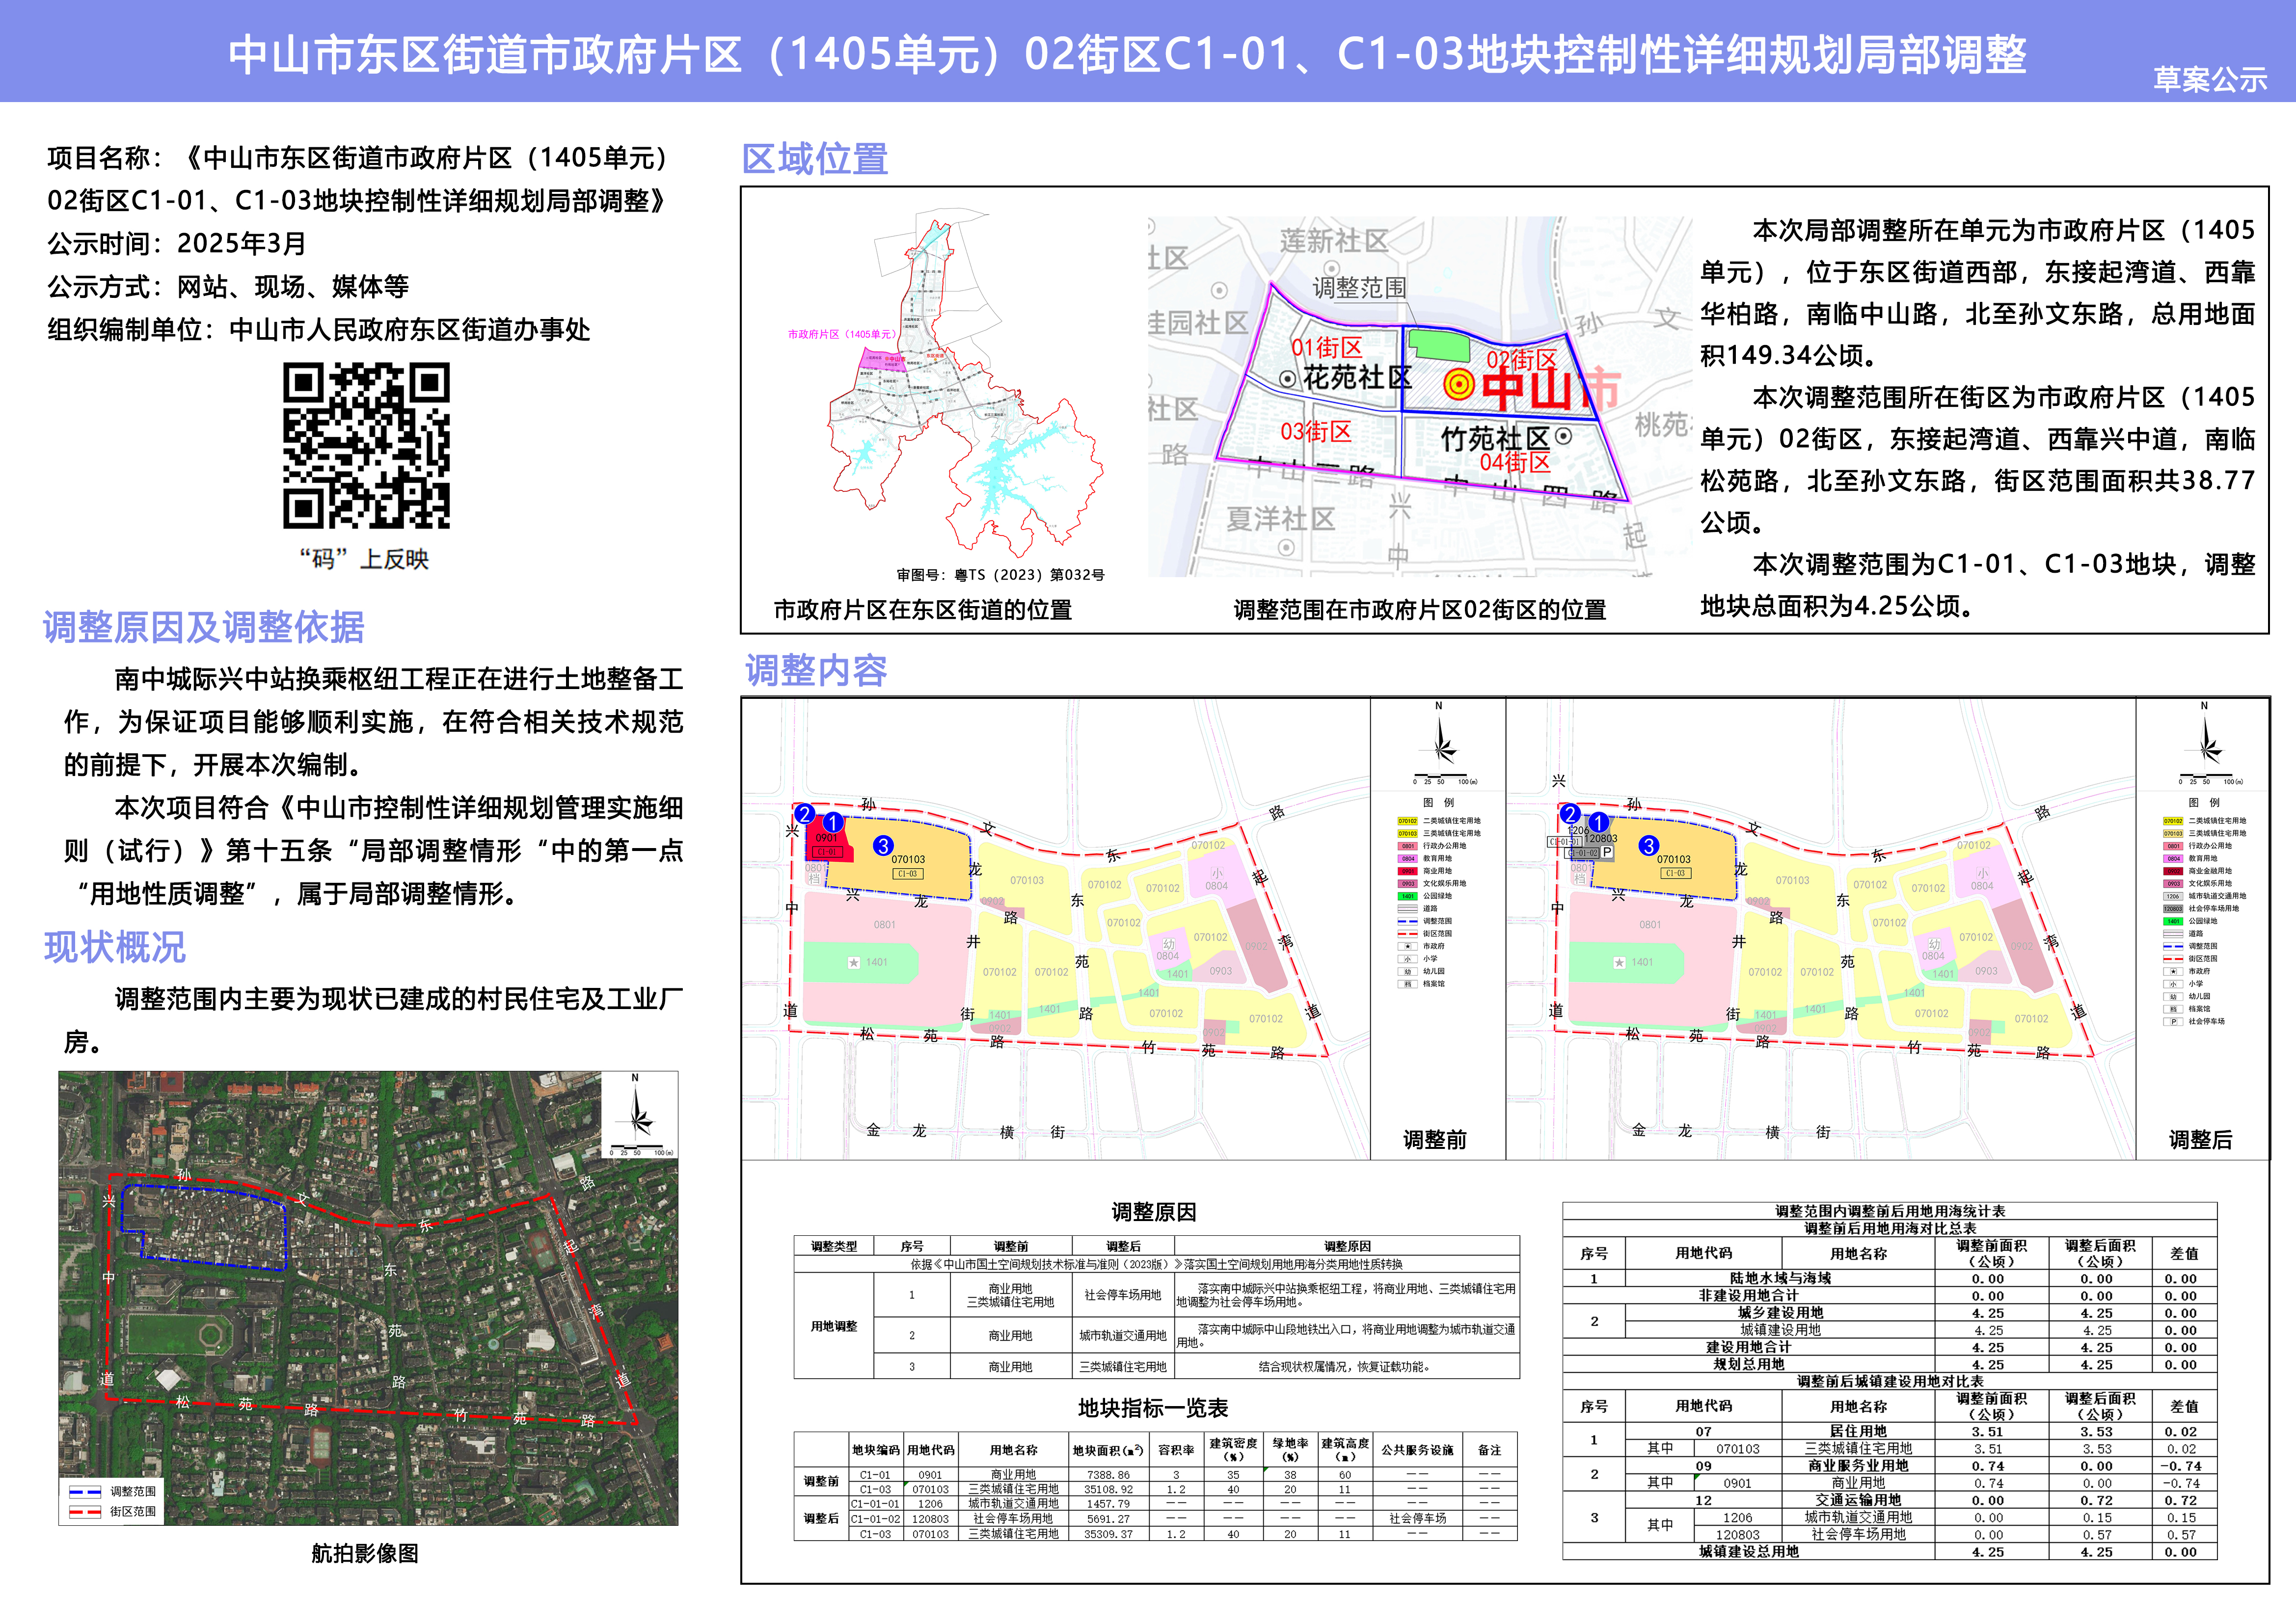The width and height of the screenshot is (2296, 1623).
Task: Click the 航拍影像图 aerial photo
Action: pos(368,1298)
